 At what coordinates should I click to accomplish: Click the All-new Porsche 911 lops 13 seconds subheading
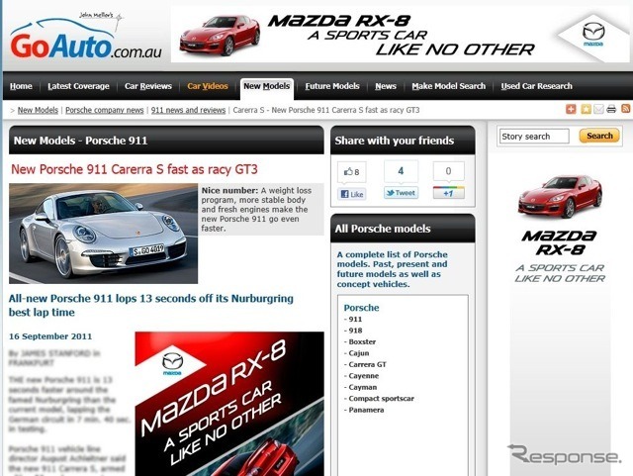pyautogui.click(x=151, y=305)
